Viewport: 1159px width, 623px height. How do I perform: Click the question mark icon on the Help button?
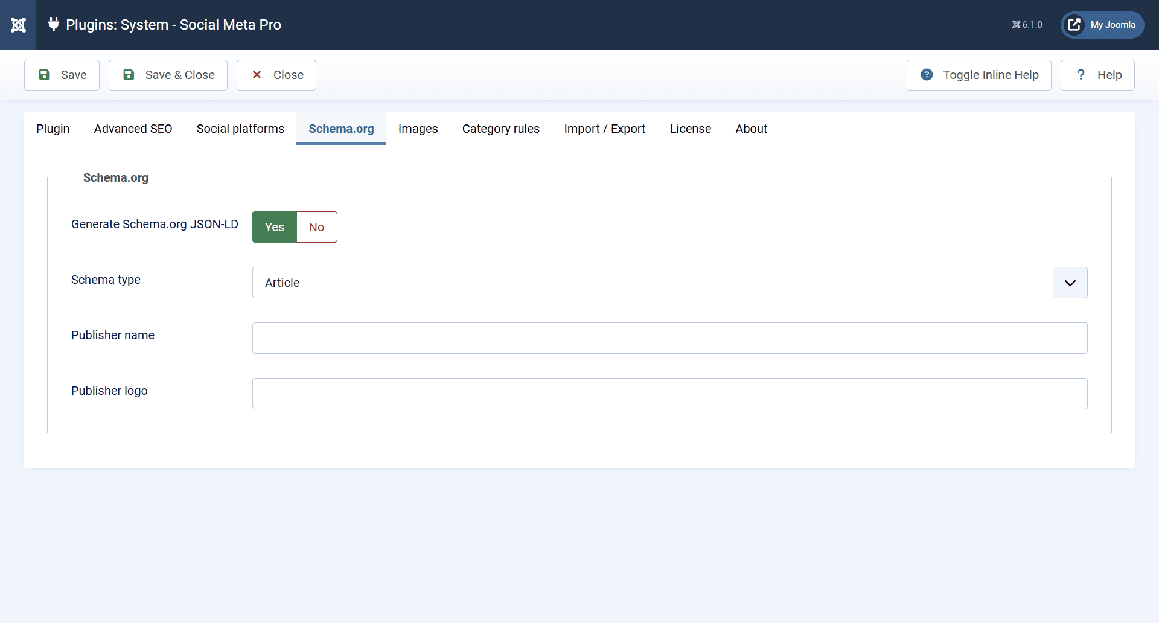click(1081, 75)
